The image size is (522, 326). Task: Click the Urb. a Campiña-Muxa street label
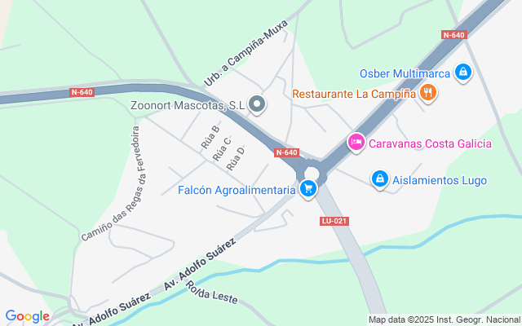(246, 53)
